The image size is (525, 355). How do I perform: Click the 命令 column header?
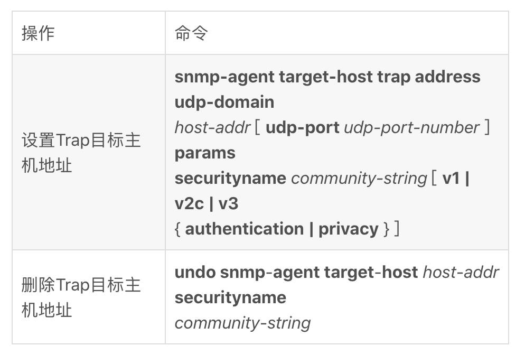coord(191,33)
